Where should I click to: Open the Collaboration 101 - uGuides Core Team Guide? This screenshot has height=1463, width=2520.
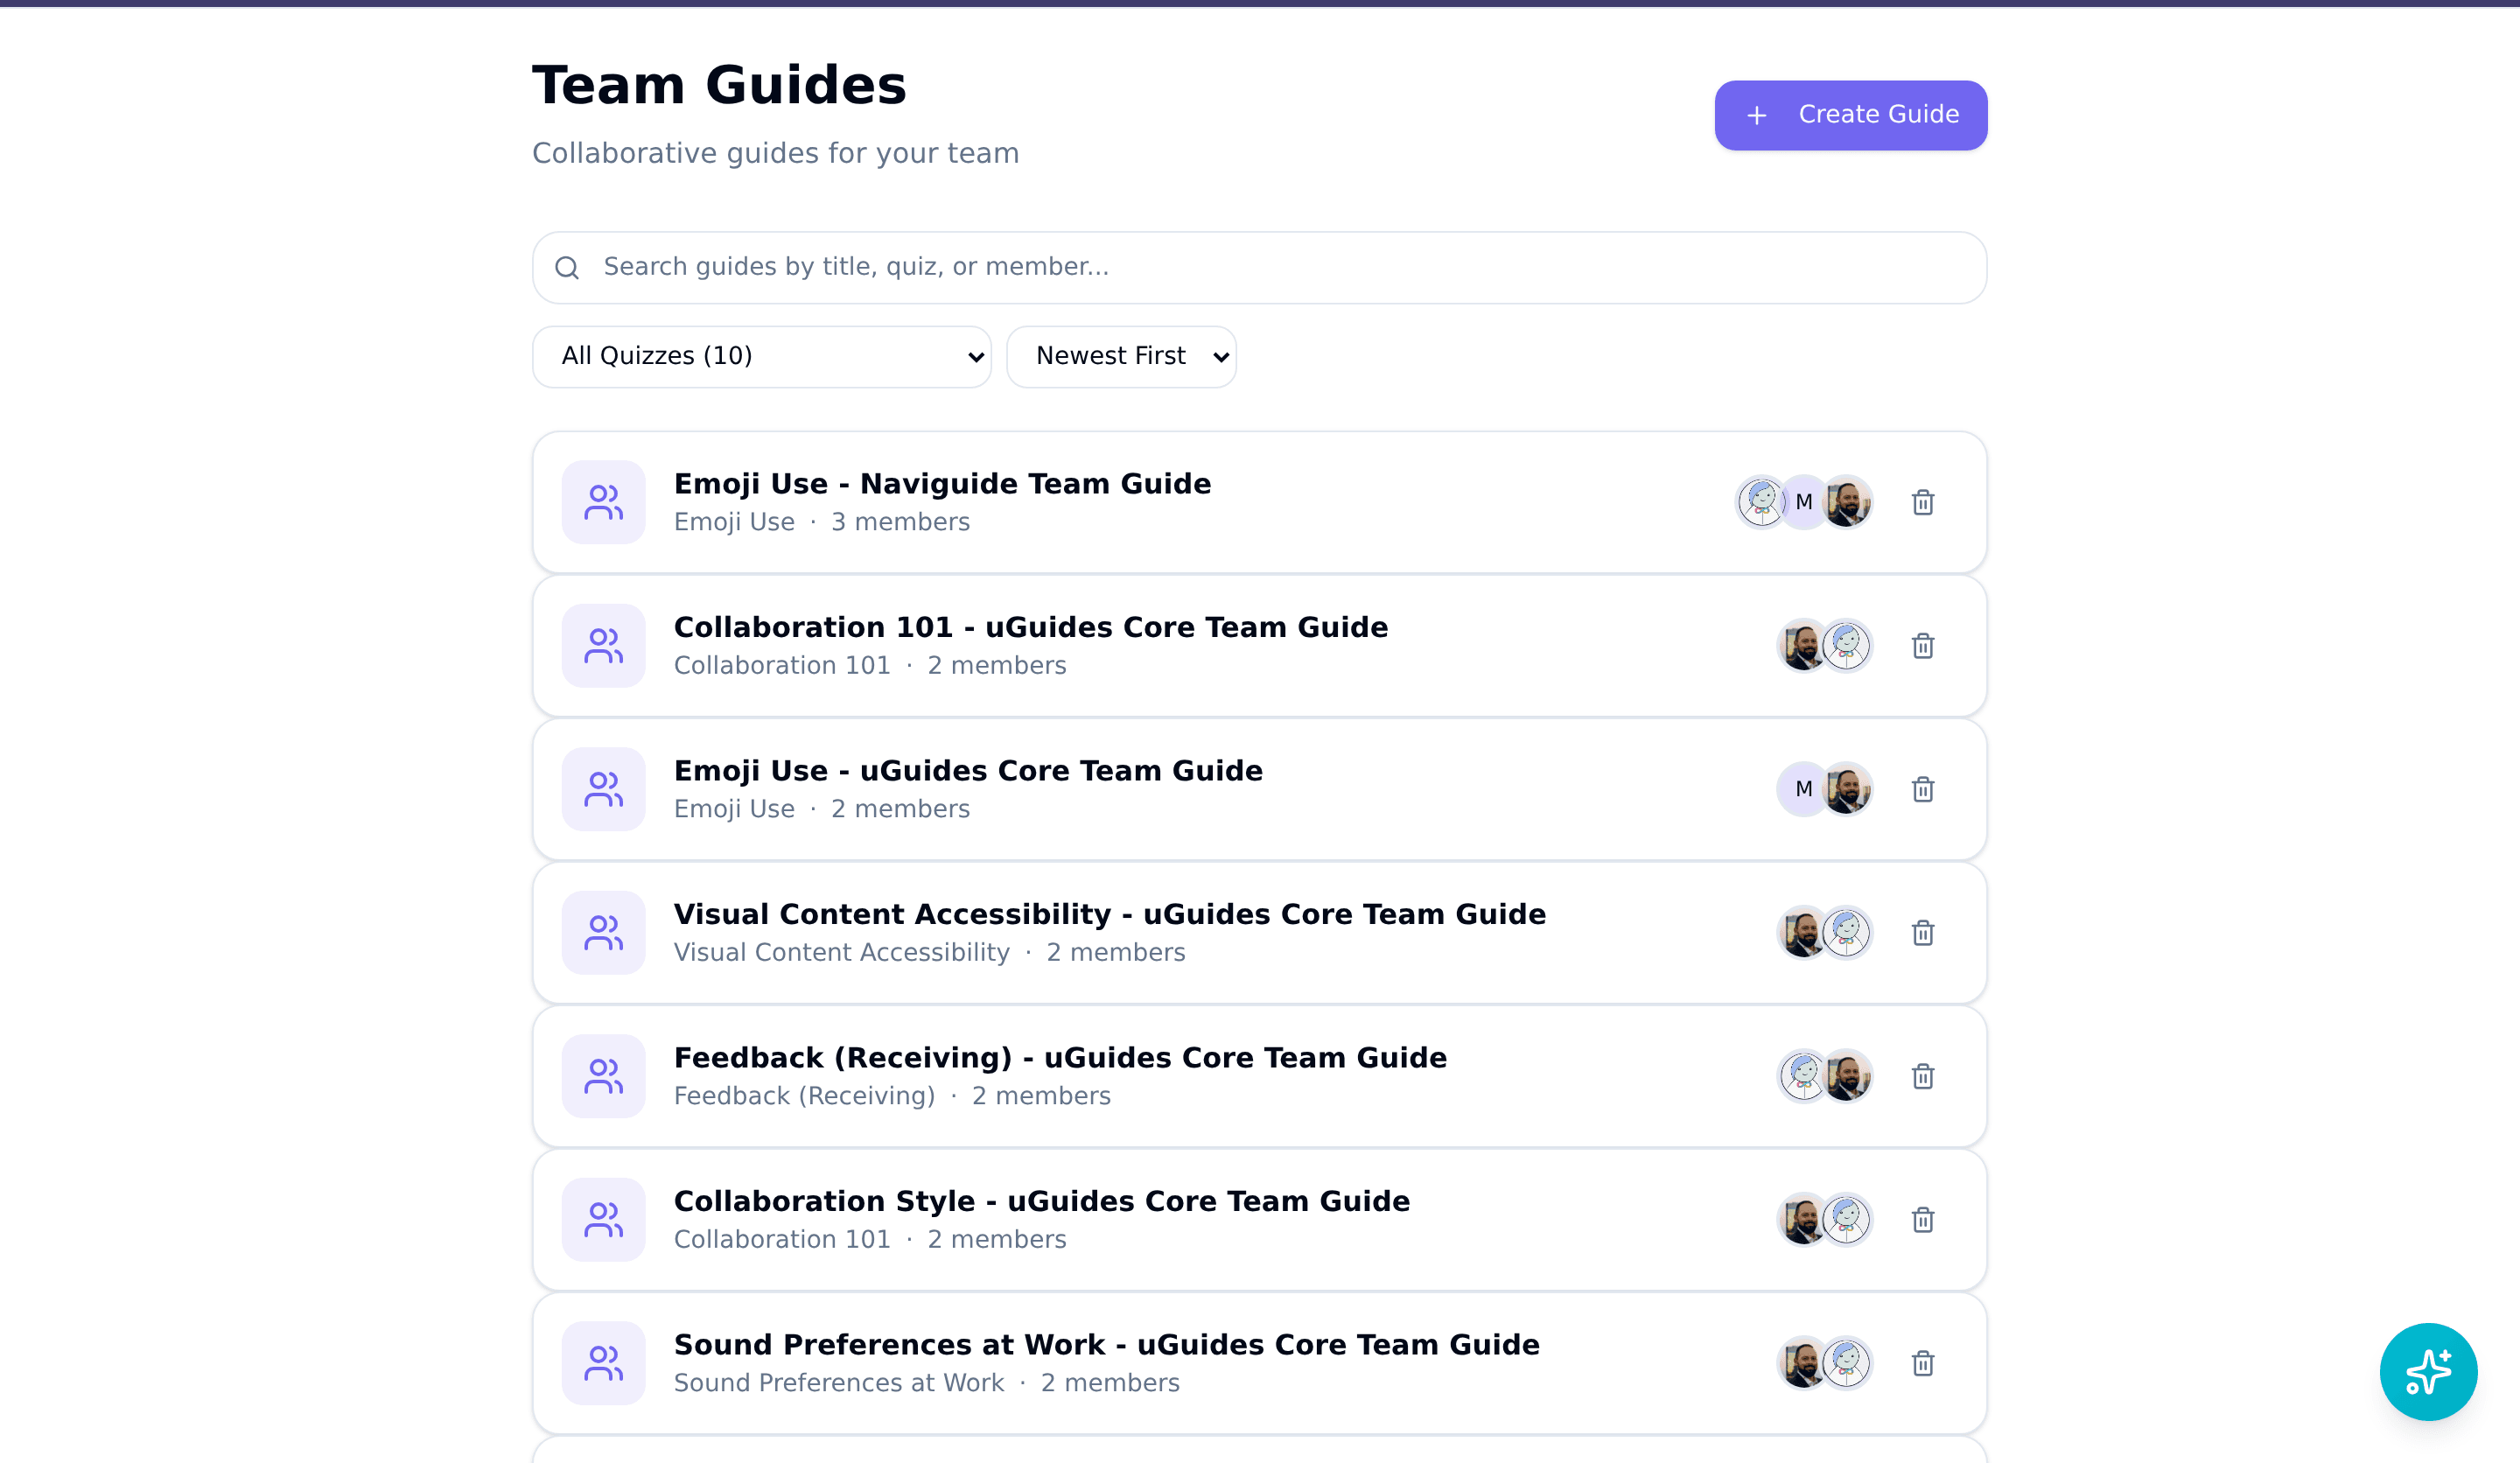[1031, 627]
